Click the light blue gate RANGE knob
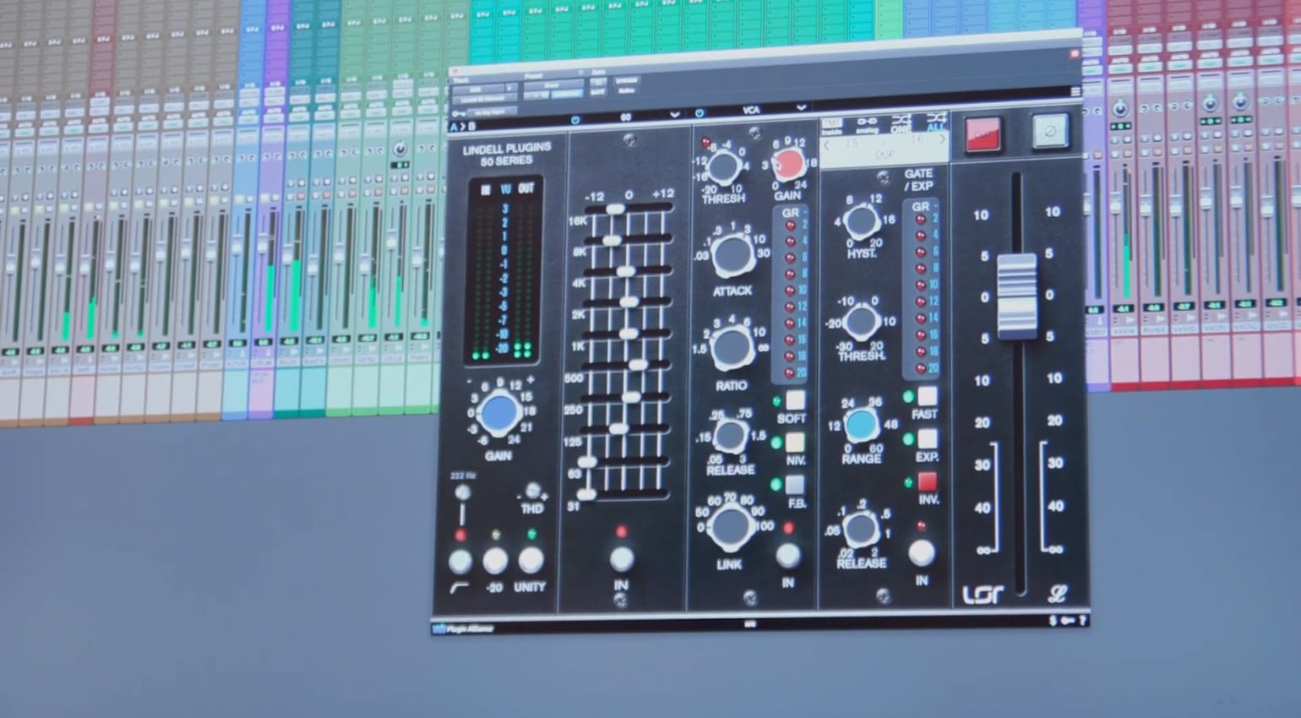 point(861,426)
